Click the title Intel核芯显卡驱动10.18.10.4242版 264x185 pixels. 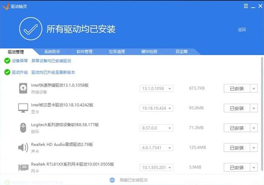coord(62,105)
